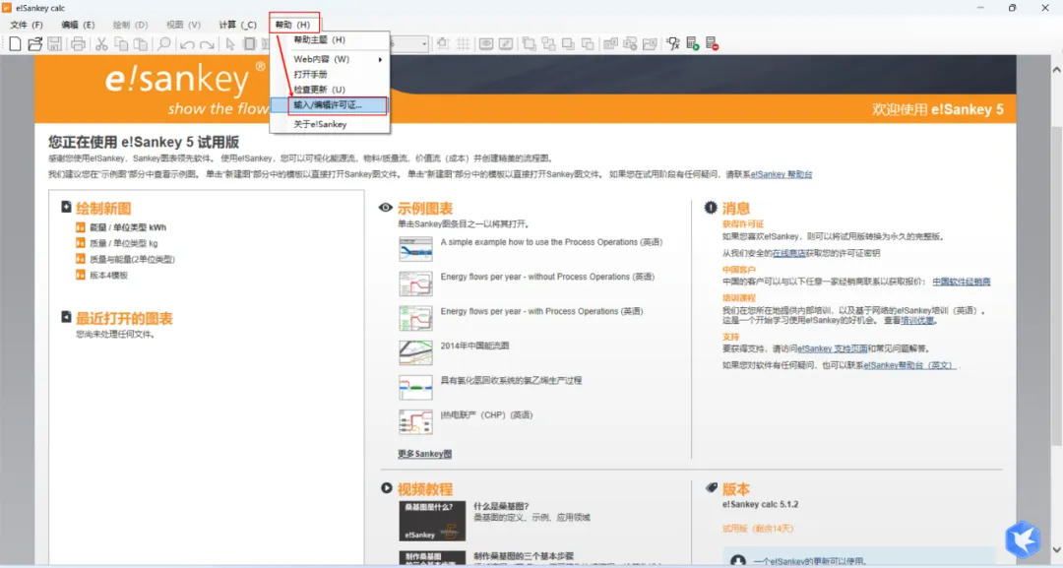Click the 更多Sankey图 link

pyautogui.click(x=424, y=454)
